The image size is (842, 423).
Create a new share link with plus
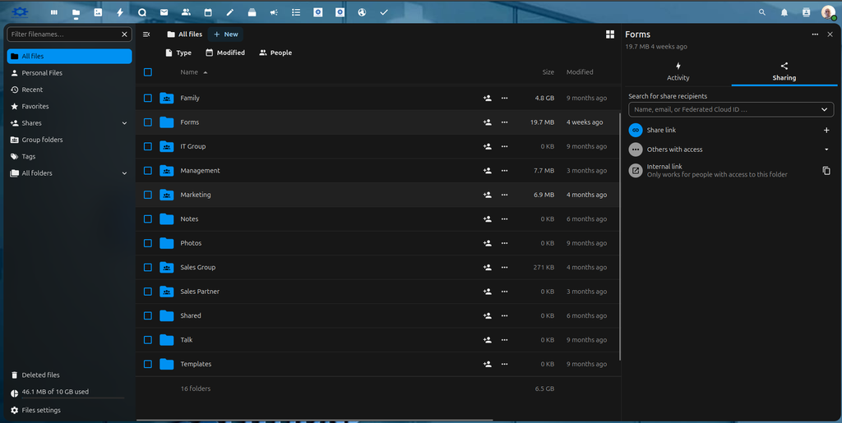(x=826, y=130)
